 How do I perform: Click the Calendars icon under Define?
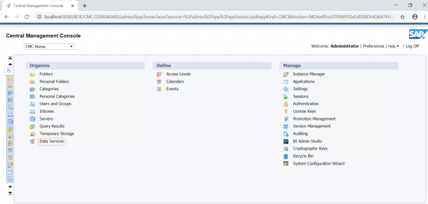pyautogui.click(x=159, y=82)
